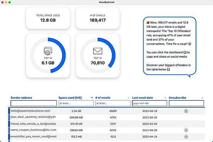The height and width of the screenshot is (142, 213).
Task: Select row your_dear_spammy_relative@yah
Action: coord(106,117)
